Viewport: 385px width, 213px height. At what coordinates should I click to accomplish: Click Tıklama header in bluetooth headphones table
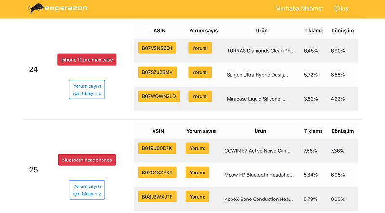click(x=313, y=131)
